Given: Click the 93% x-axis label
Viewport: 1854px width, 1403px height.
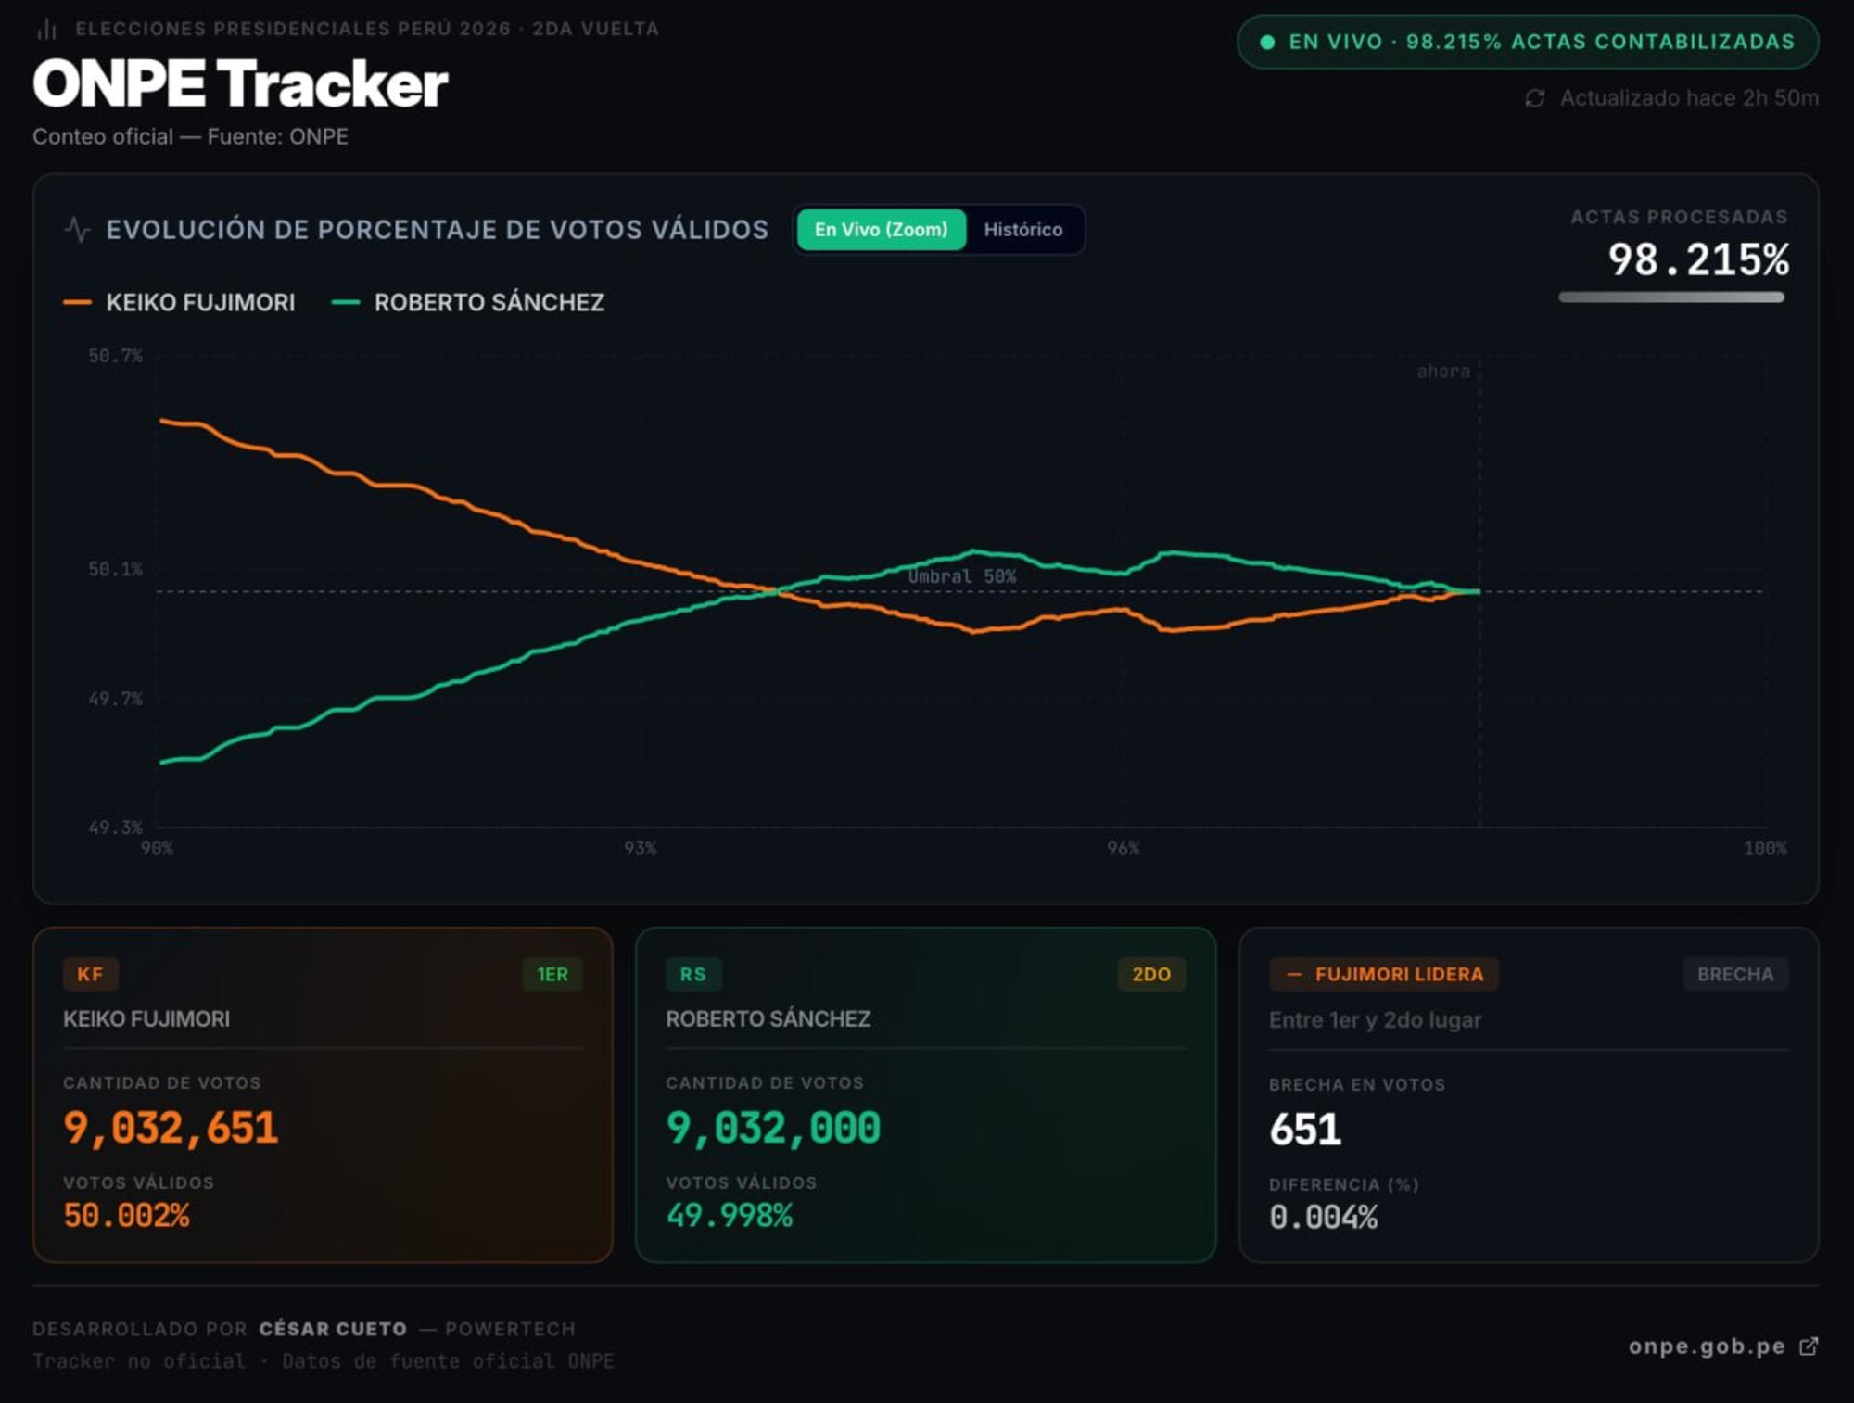Looking at the screenshot, I should click(640, 848).
